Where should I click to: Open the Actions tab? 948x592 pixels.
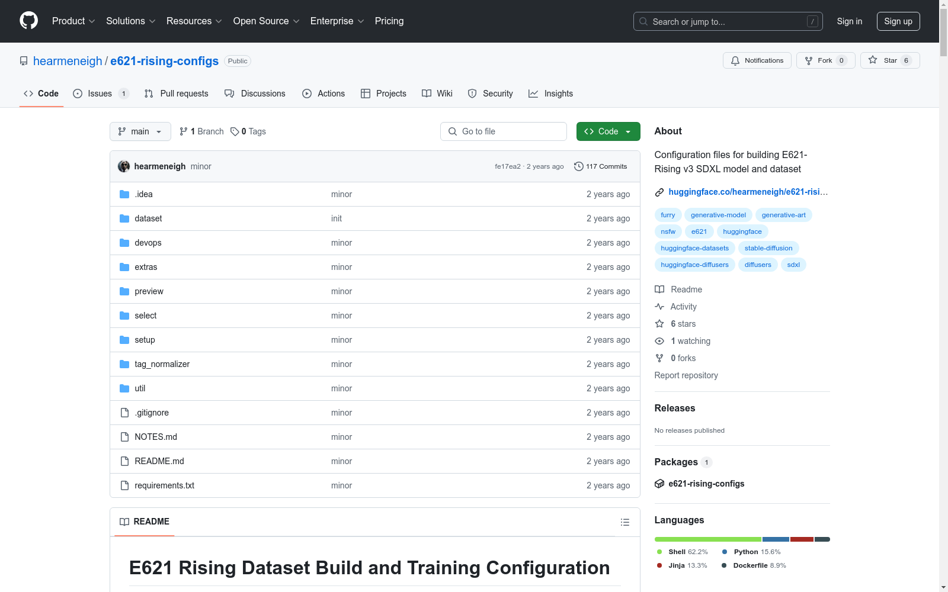point(324,94)
